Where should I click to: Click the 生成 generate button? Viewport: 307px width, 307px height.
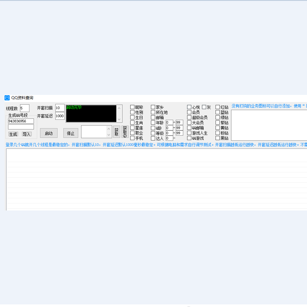(x=13, y=134)
